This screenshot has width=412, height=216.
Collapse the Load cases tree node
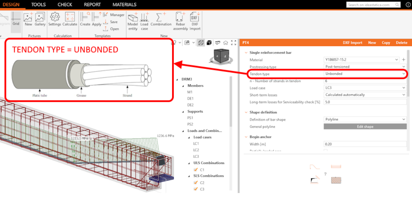click(190, 137)
